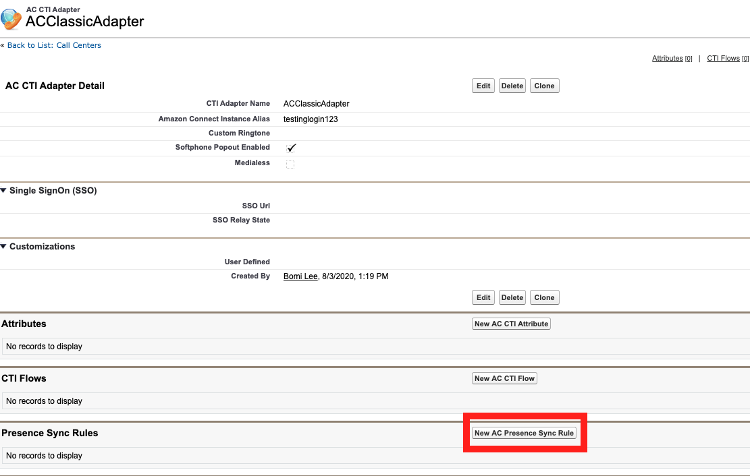Select the instance alias testinglogin123
750x476 pixels.
point(311,119)
